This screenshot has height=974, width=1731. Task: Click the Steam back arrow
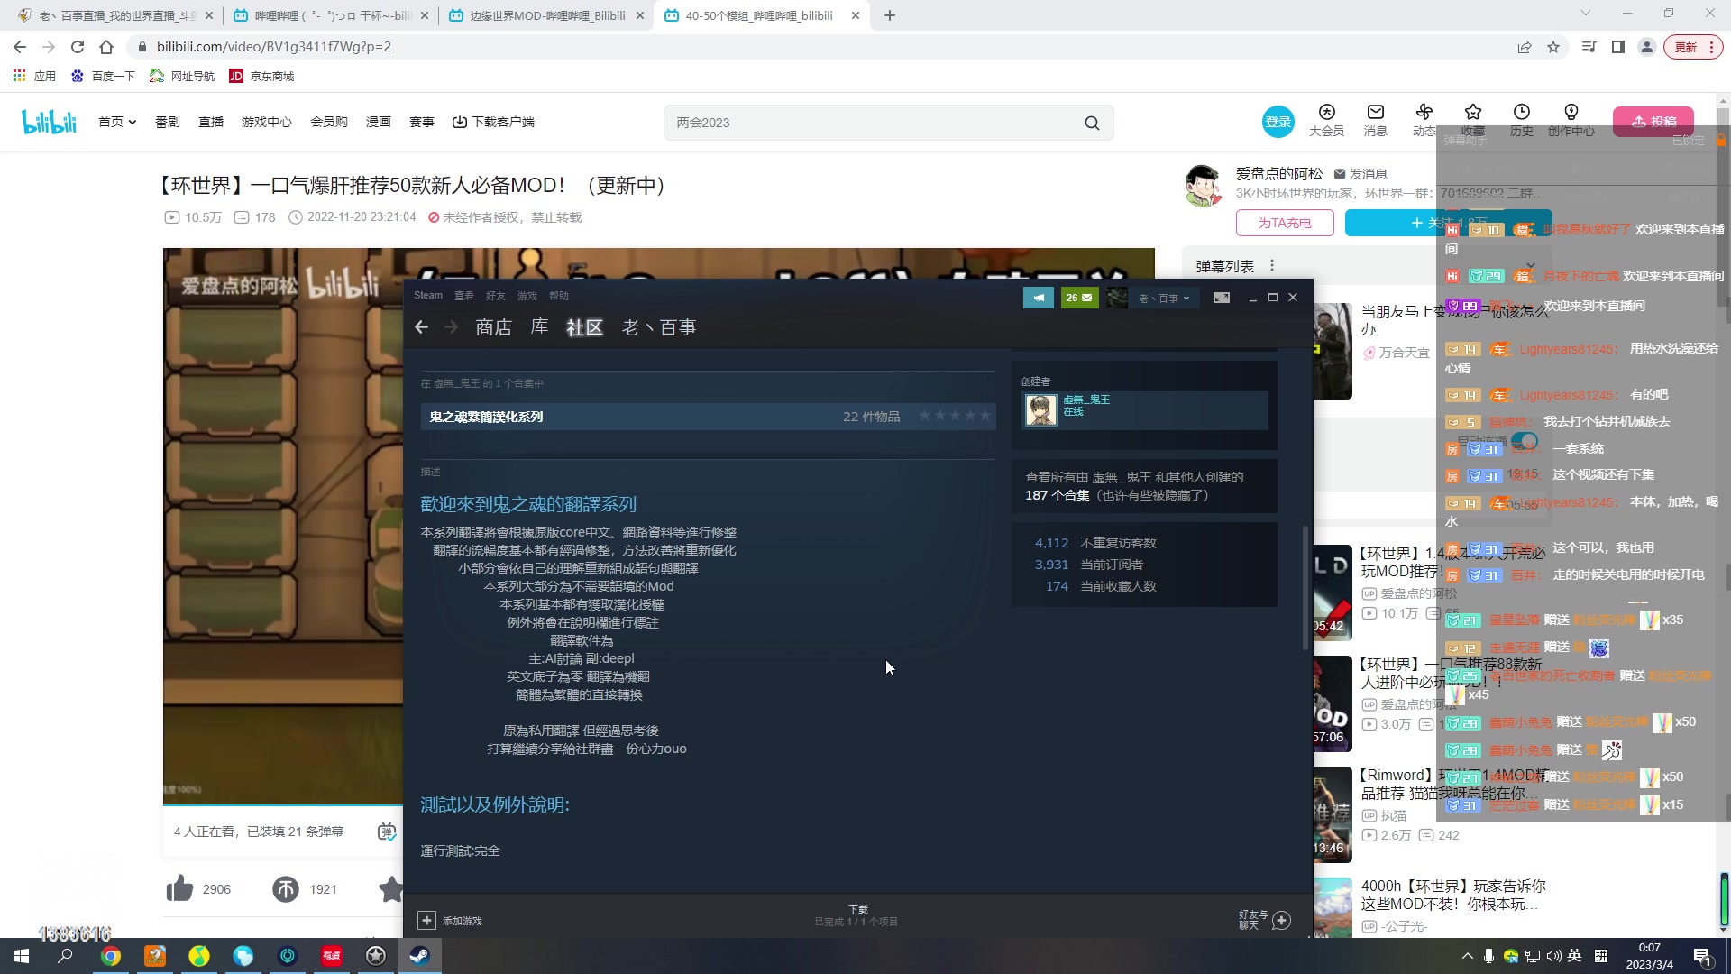tap(421, 327)
